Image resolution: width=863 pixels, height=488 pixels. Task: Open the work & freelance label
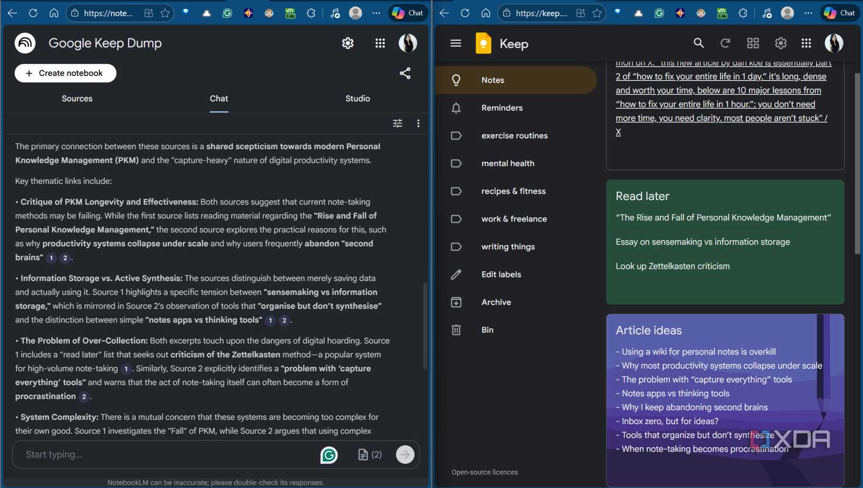(516, 219)
